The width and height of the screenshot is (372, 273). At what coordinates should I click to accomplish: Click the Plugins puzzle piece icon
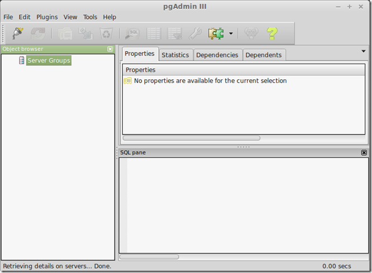(x=216, y=33)
